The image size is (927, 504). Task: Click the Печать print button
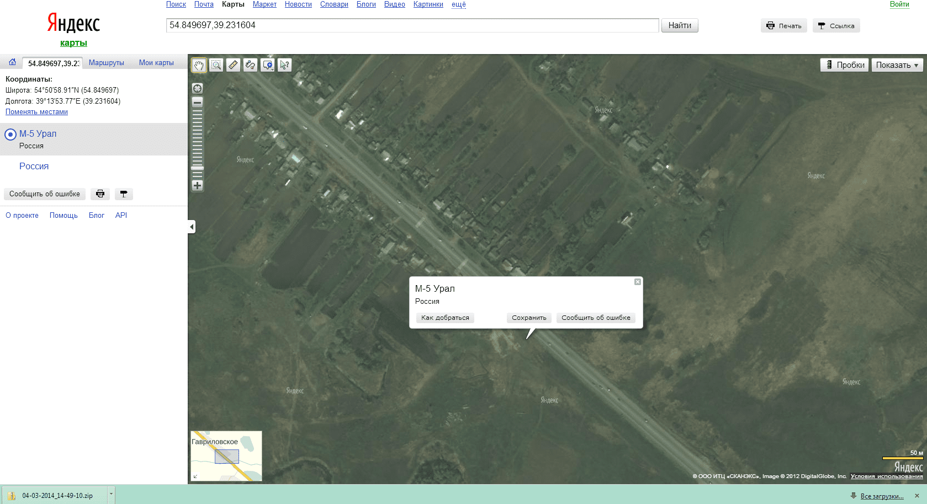pos(784,26)
